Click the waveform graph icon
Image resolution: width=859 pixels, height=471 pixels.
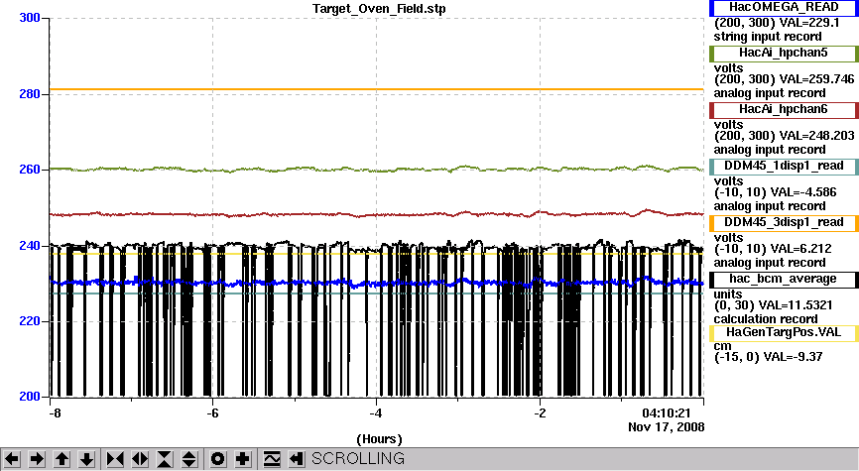tap(272, 458)
